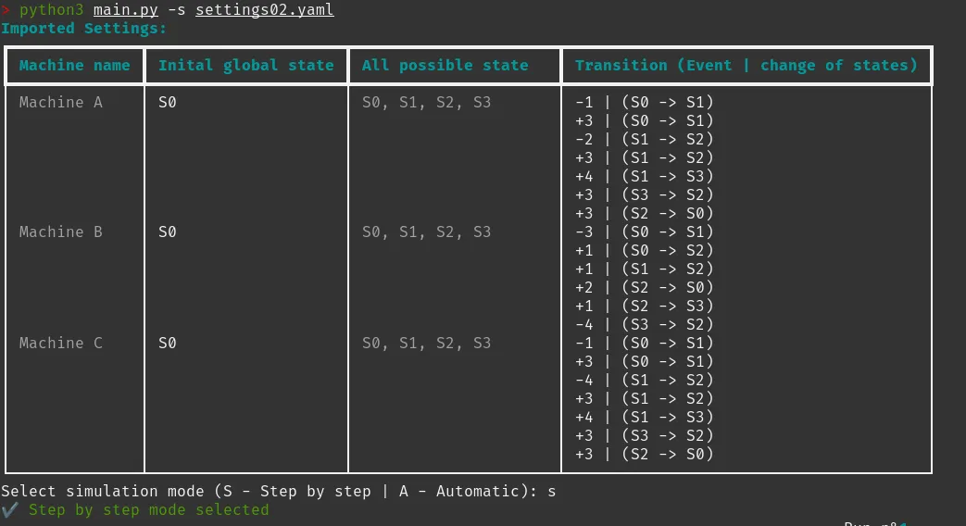Click the Machine name column header
The width and height of the screenshot is (966, 526).
(x=74, y=66)
